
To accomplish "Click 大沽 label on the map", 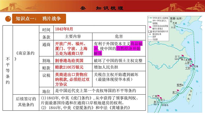I will 173,27.
